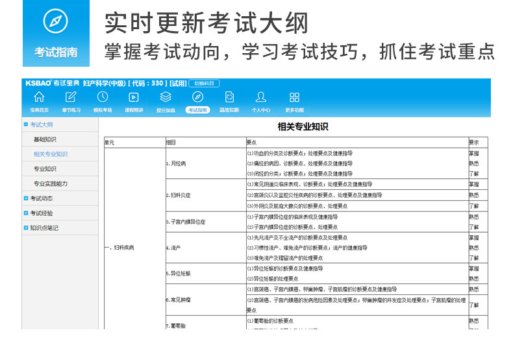The image size is (513, 339).
Task: Open 课程精讲 video play icon
Action: pos(134,97)
